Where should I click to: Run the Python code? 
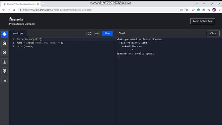point(108,33)
